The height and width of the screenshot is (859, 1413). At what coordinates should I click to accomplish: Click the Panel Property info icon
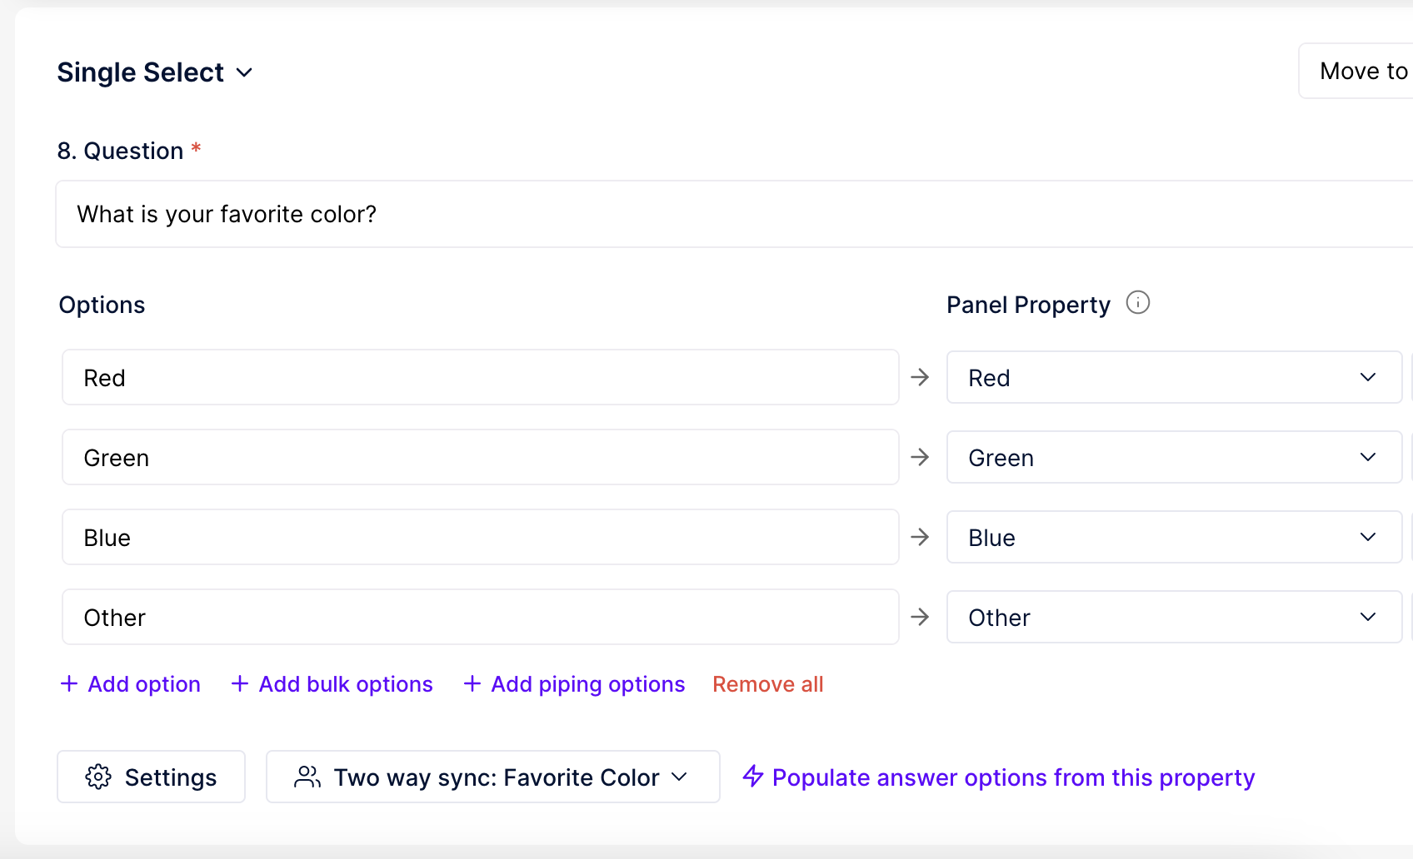pos(1138,302)
